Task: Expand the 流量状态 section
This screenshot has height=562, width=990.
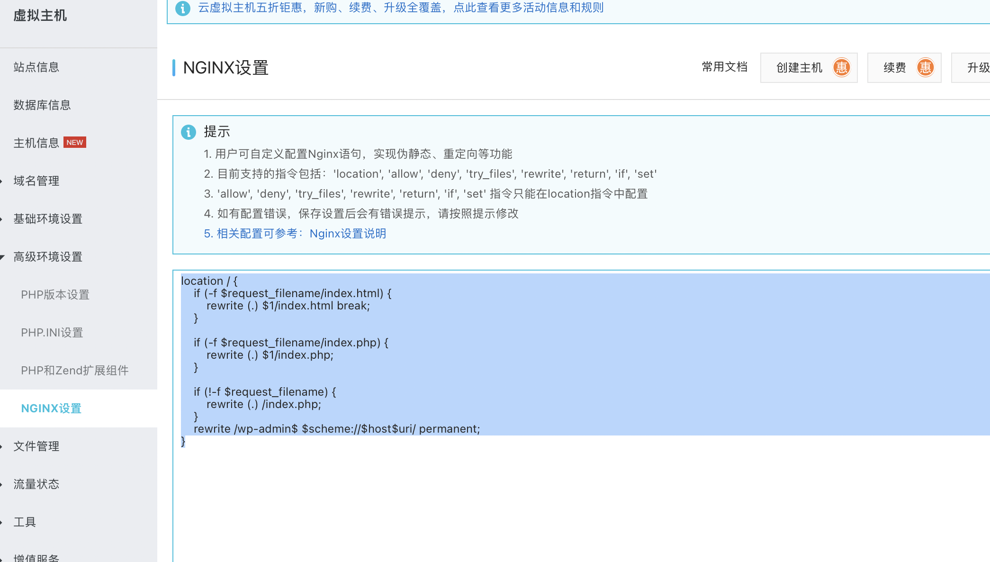Action: point(36,484)
